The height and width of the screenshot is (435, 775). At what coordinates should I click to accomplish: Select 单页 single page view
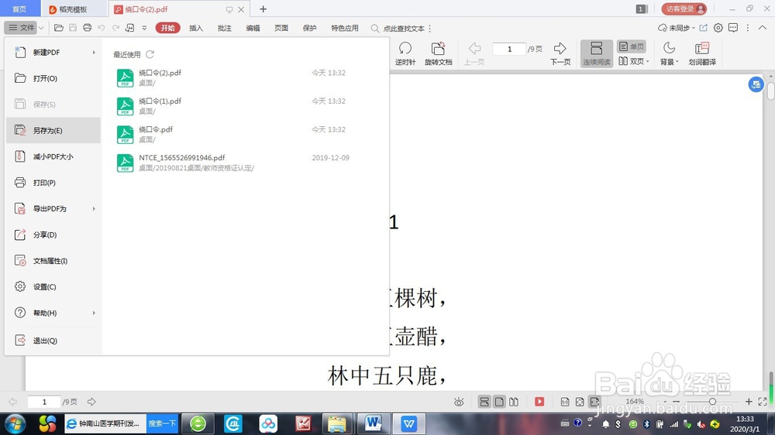(x=631, y=46)
